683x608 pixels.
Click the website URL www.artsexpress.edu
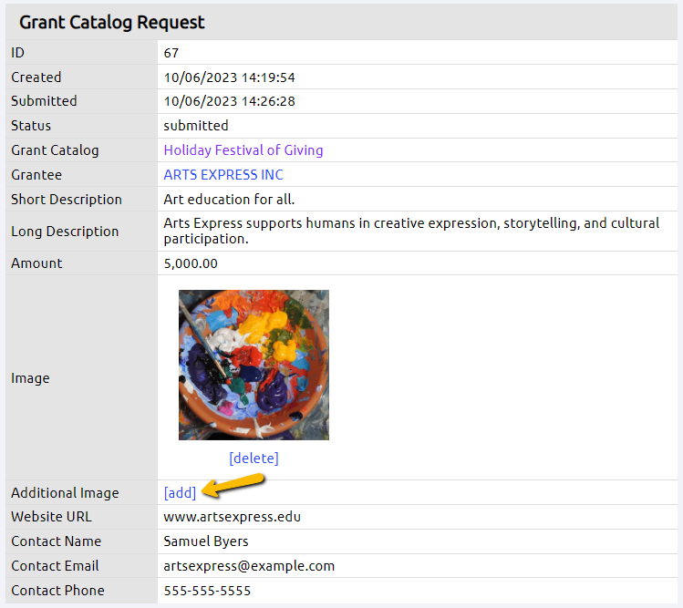pos(233,517)
